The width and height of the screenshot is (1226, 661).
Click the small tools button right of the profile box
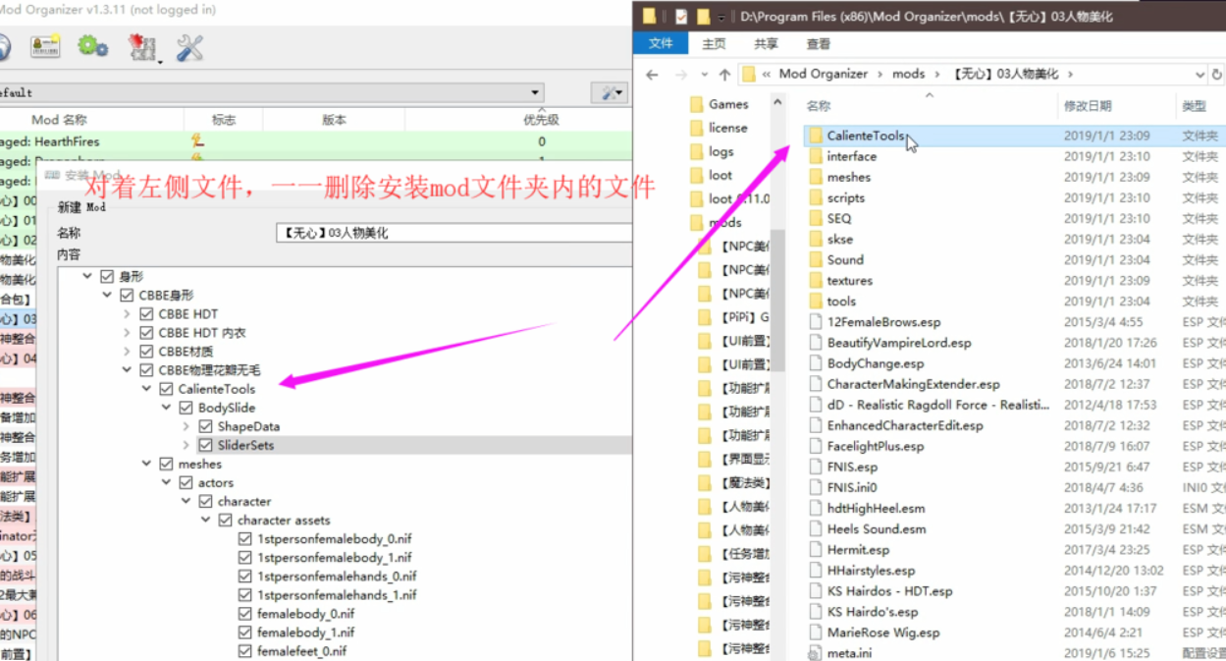tap(609, 92)
